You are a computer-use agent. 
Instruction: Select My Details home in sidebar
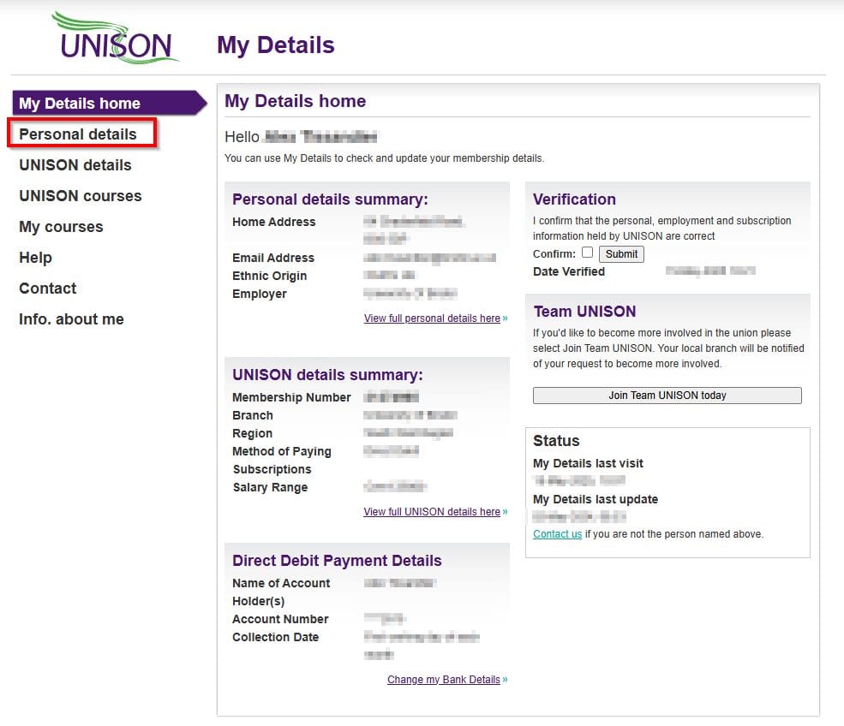pyautogui.click(x=80, y=104)
